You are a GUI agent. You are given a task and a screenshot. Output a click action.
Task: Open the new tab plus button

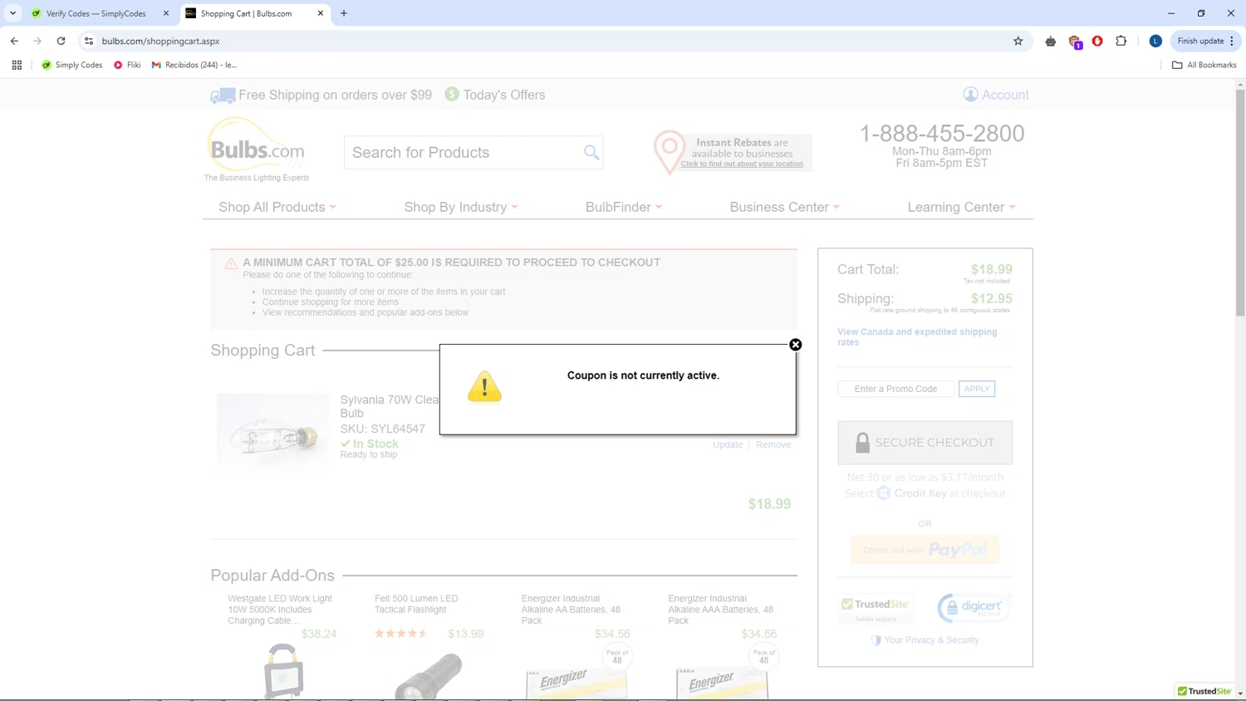point(344,13)
